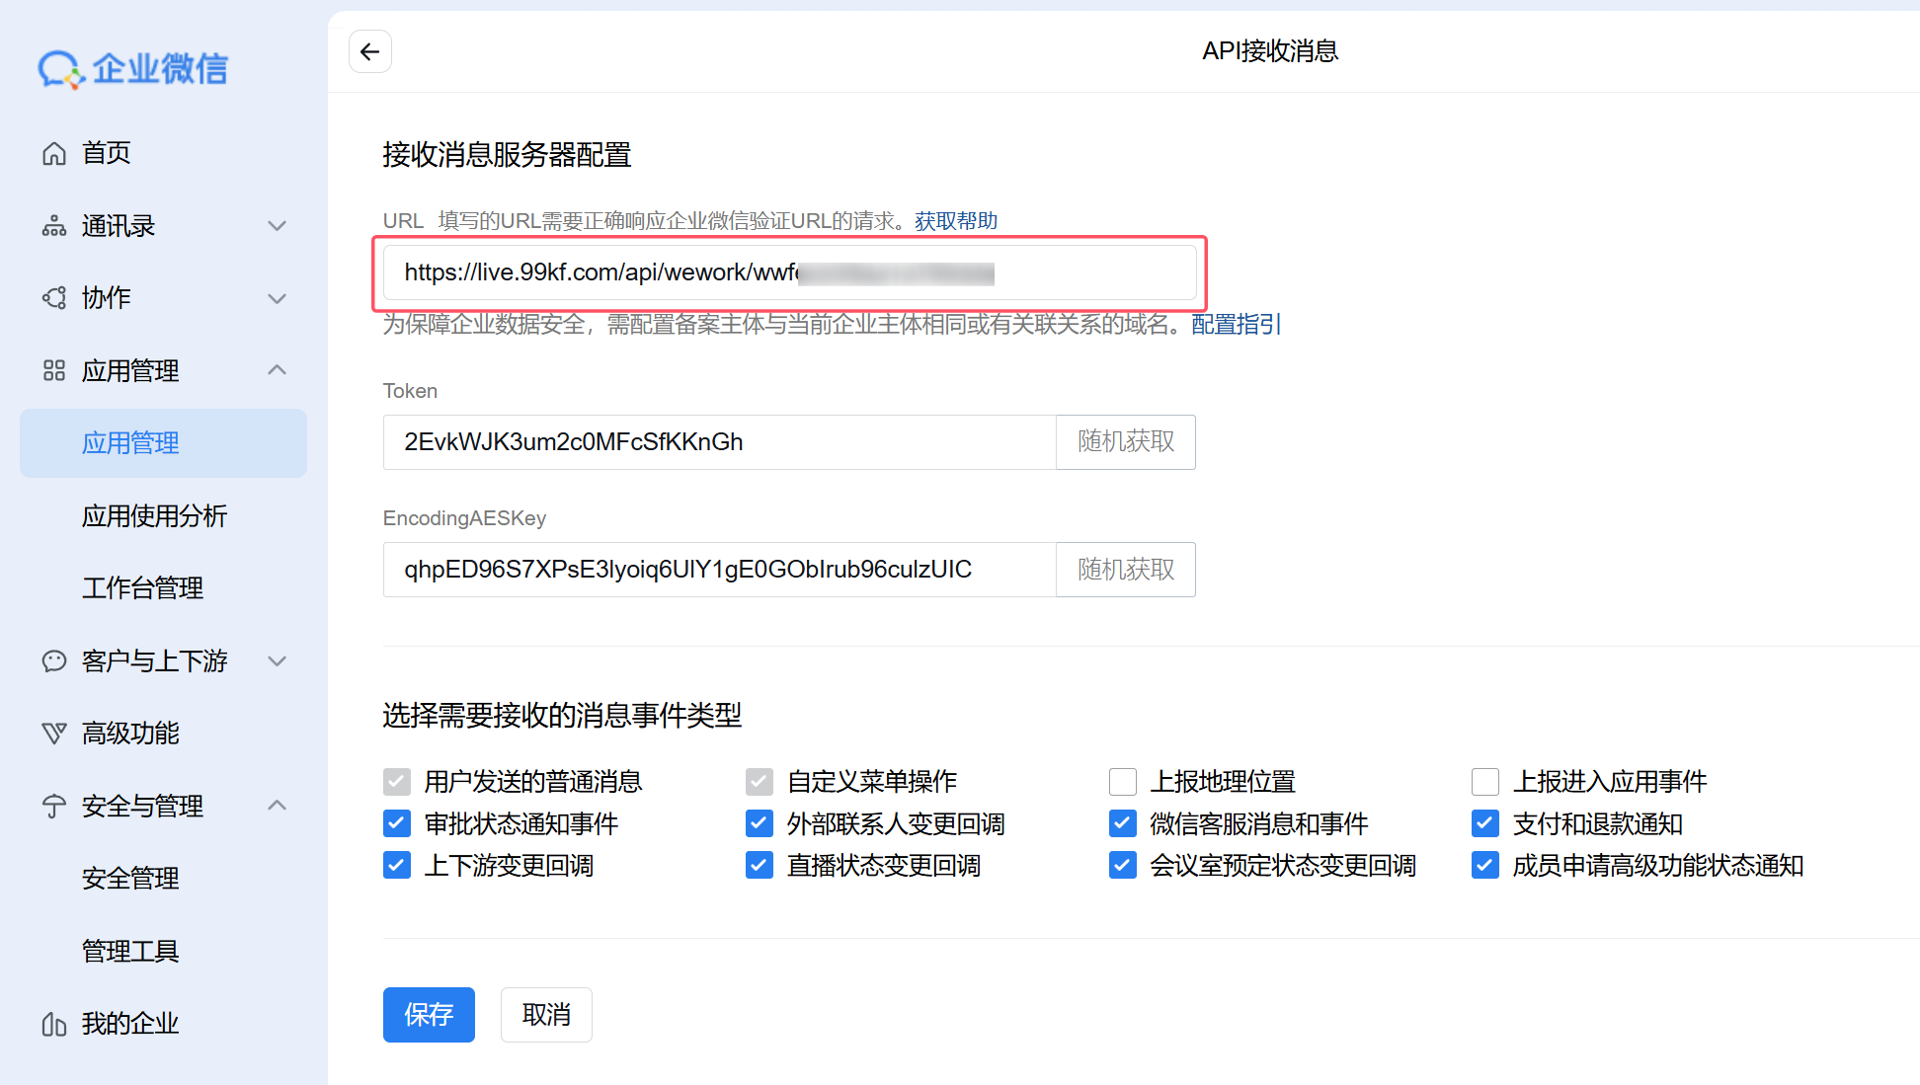Image resolution: width=1920 pixels, height=1085 pixels.
Task: Uncheck 上下游变更回调
Action: click(x=397, y=866)
